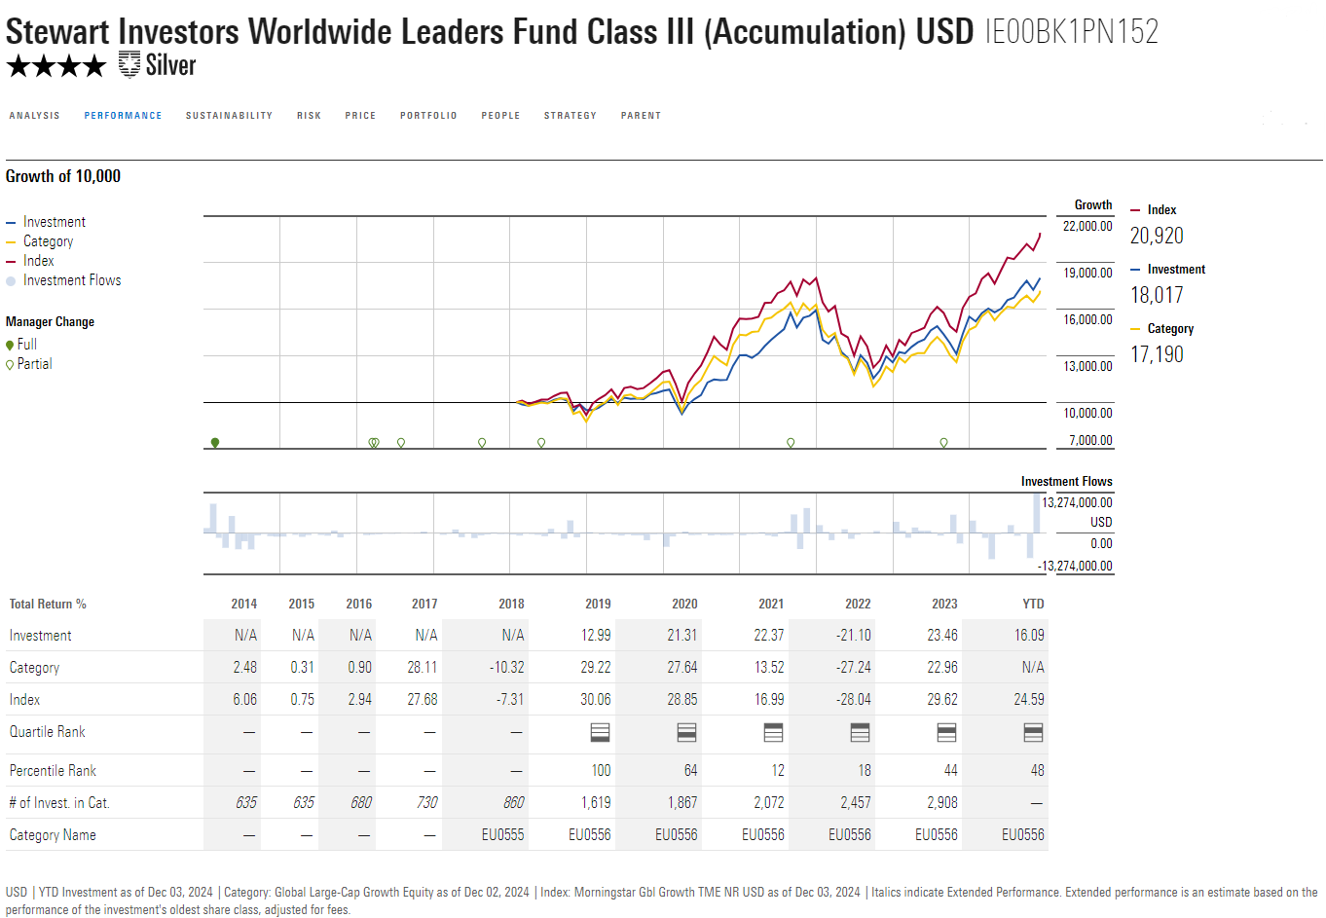Image resolution: width=1326 pixels, height=918 pixels.
Task: Click the 2014 Index return 6.06
Action: coord(245,699)
